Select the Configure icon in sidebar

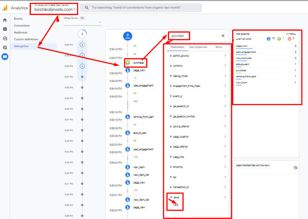point(5,57)
